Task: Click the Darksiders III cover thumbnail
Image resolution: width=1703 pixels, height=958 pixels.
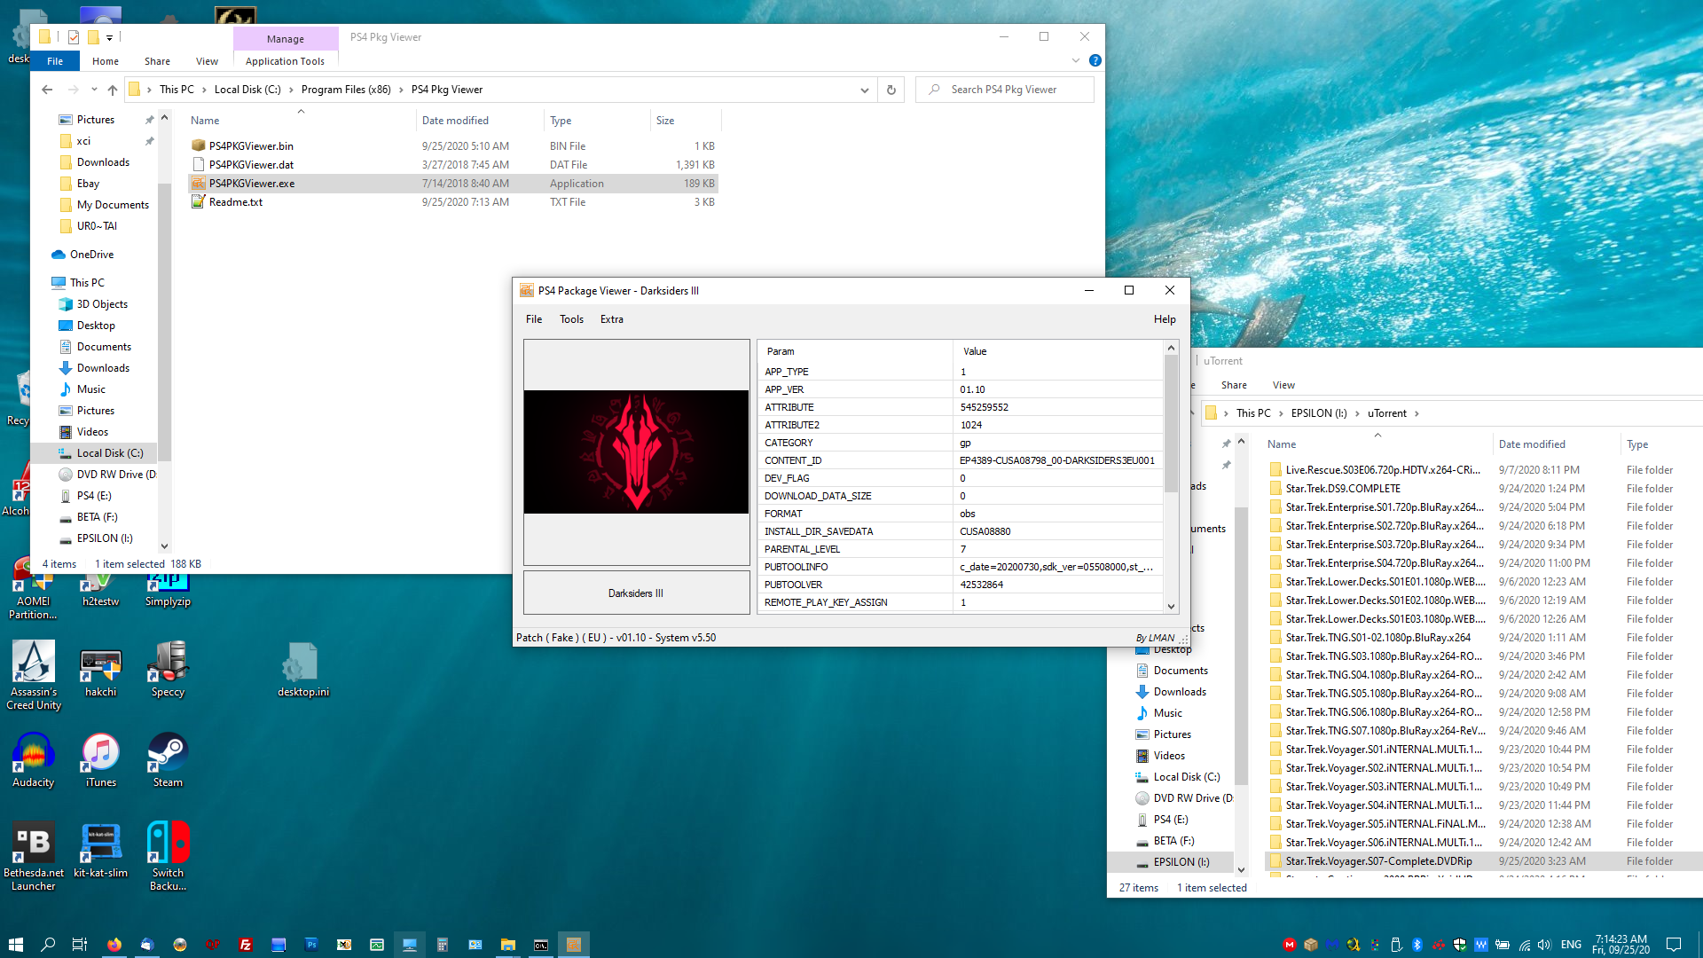Action: (636, 452)
